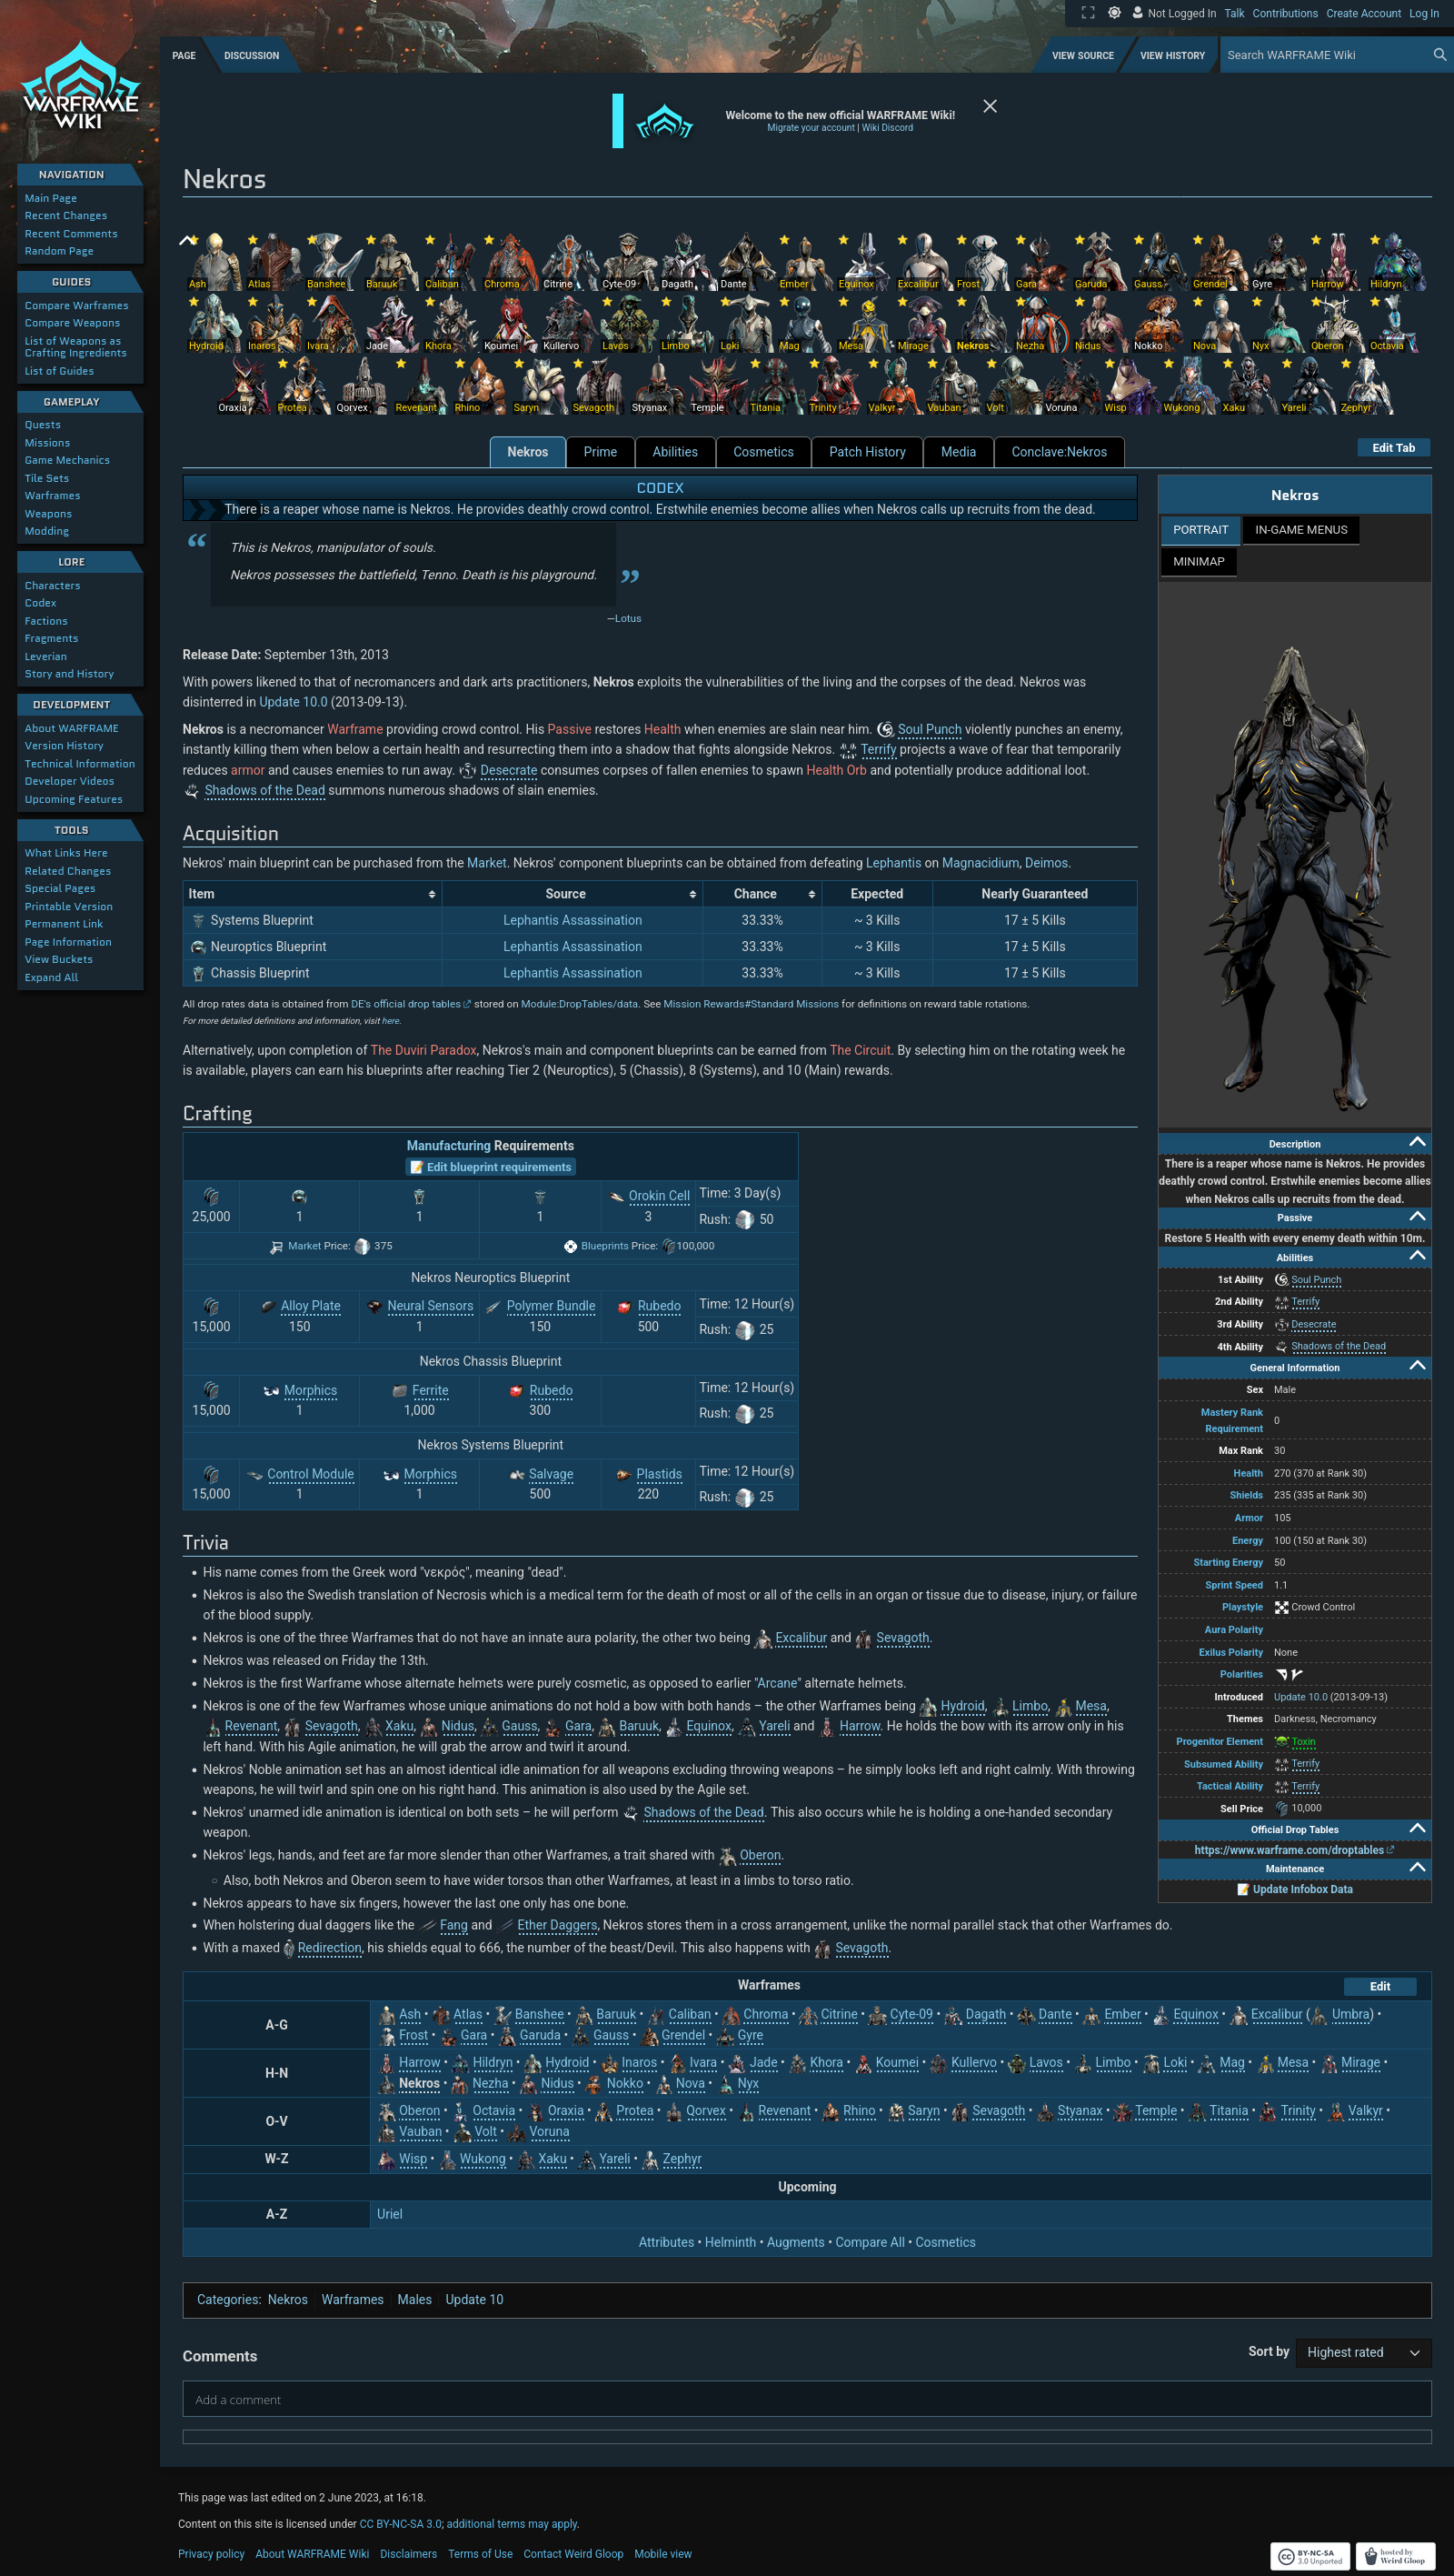The height and width of the screenshot is (2576, 1454).
Task: Sort acquisition table by Chance column
Action: [811, 894]
